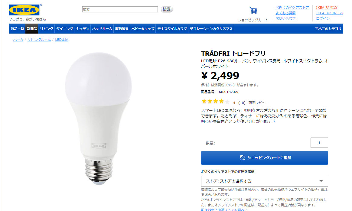The image size is (352, 211).
Task: Follow the ログイン link
Action: (323, 18)
